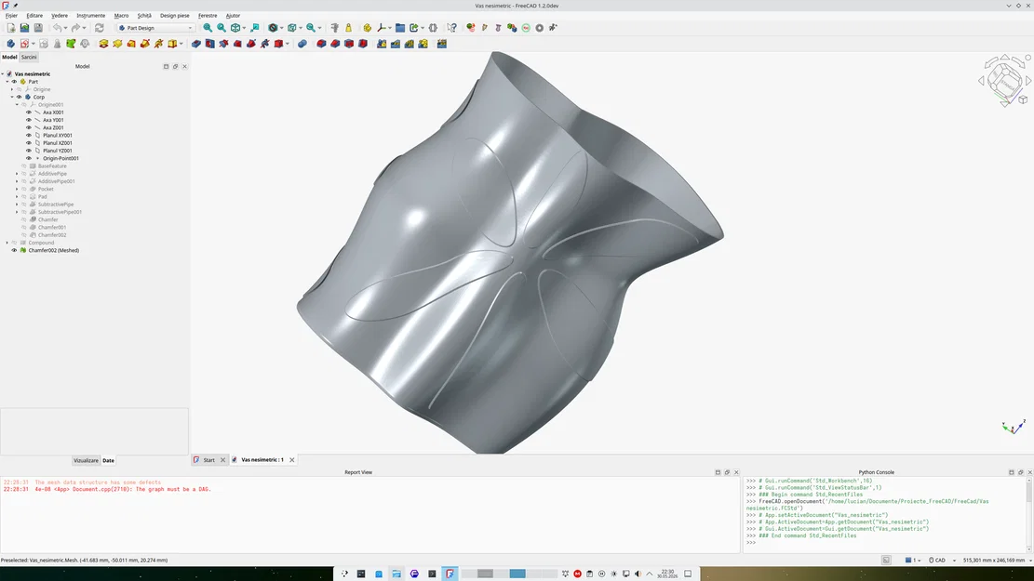This screenshot has height=581, width=1034.
Task: Click the Create body icon
Action: pos(10,44)
